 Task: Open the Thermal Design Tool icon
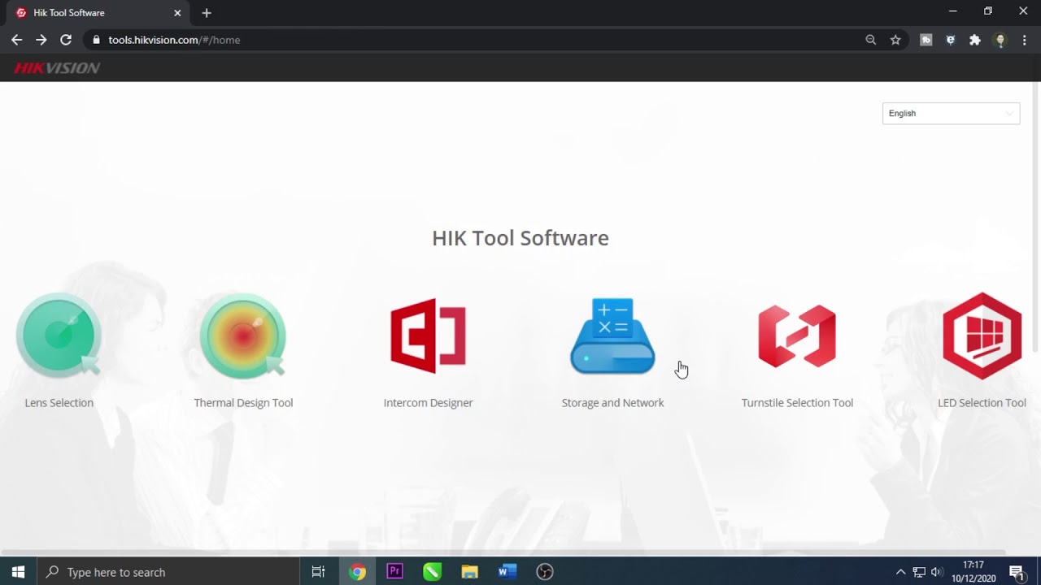click(x=243, y=336)
